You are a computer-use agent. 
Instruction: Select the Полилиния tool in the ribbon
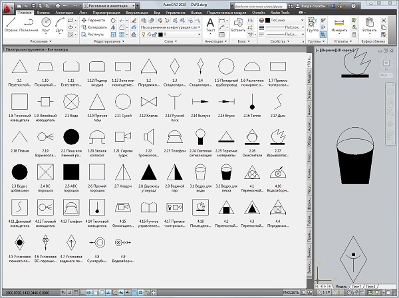[x=27, y=24]
